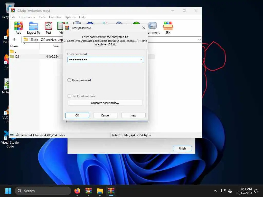The image size is (263, 197).
Task: Switch to the first WinRAR taskbar icon
Action: (89, 191)
